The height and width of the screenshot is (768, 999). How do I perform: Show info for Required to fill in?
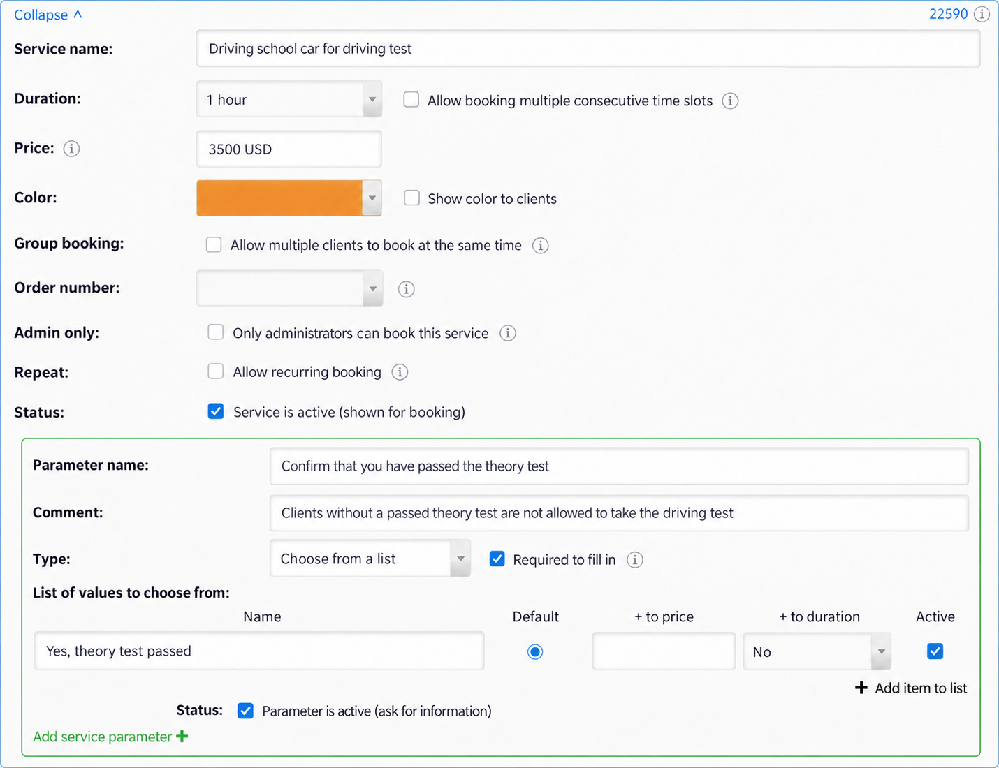pos(634,560)
